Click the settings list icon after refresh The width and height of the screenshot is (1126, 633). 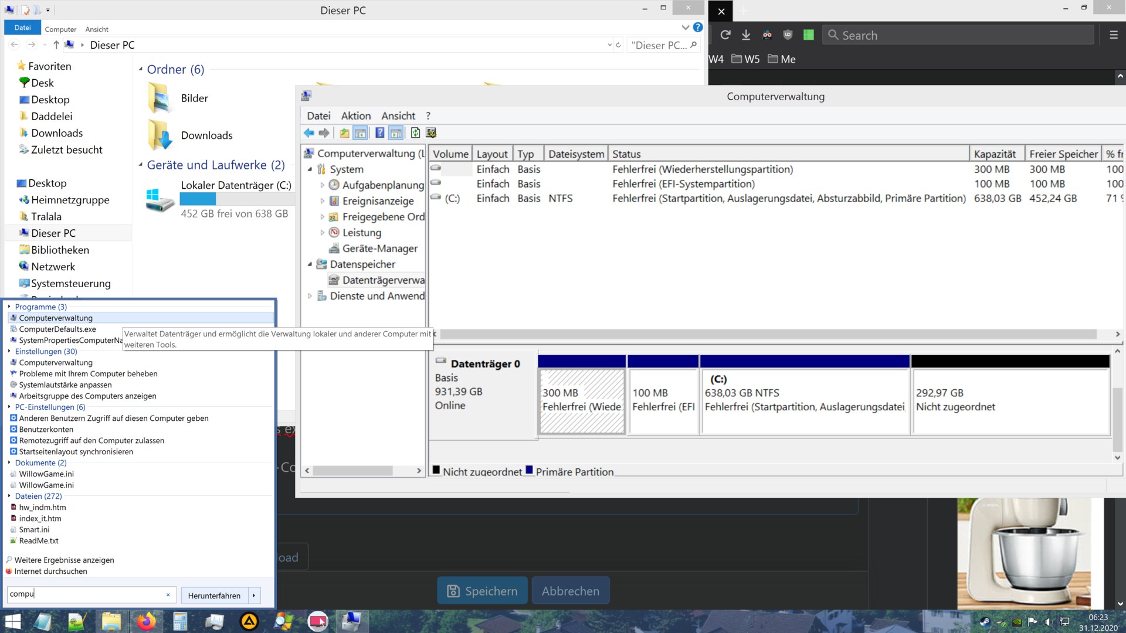[431, 133]
